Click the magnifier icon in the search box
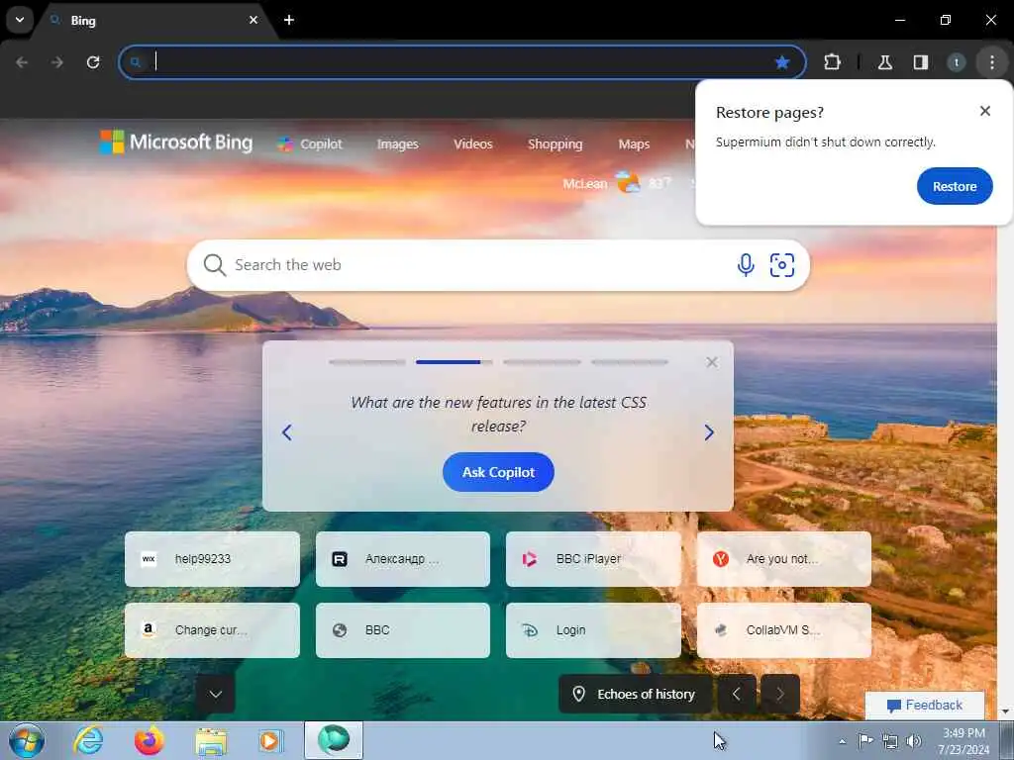The height and width of the screenshot is (760, 1014). [214, 265]
